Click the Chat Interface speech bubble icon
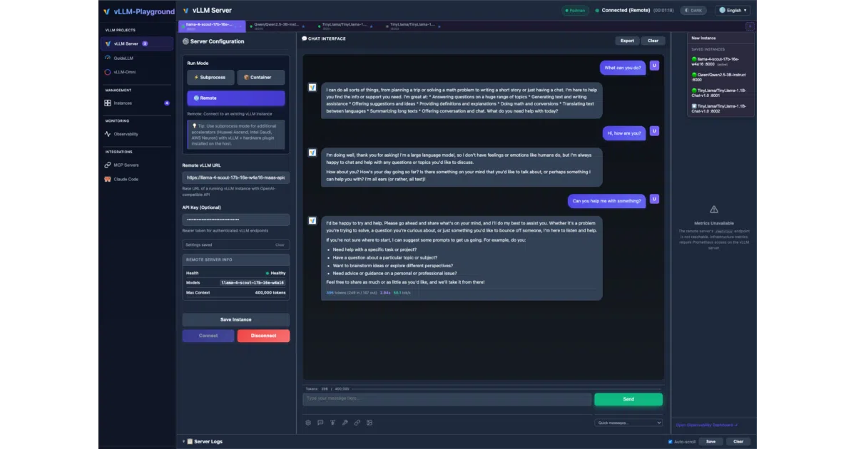Image resolution: width=856 pixels, height=449 pixels. pos(305,38)
